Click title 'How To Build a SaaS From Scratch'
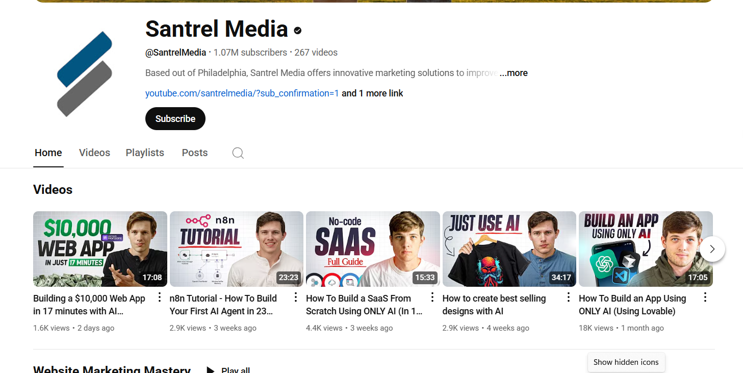Image resolution: width=743 pixels, height=373 pixels. pos(364,305)
